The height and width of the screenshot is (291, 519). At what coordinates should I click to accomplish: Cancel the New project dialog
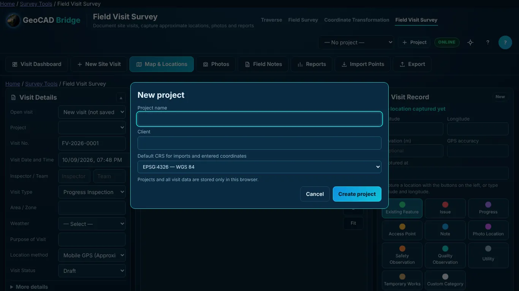[x=315, y=194]
